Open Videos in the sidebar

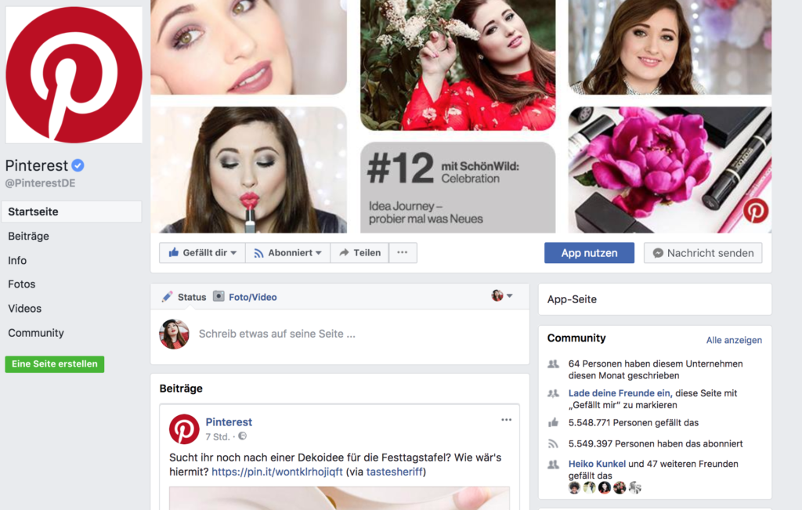[x=24, y=309]
